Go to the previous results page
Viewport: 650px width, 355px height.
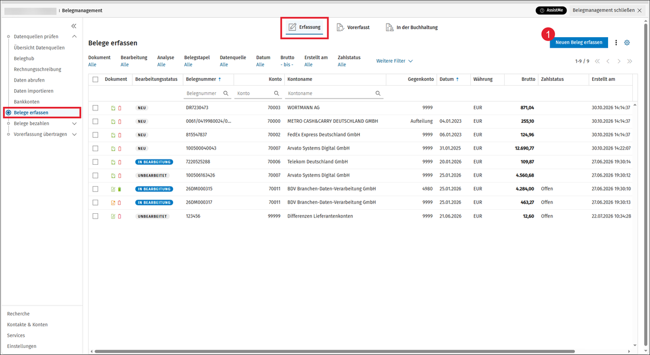tap(608, 61)
